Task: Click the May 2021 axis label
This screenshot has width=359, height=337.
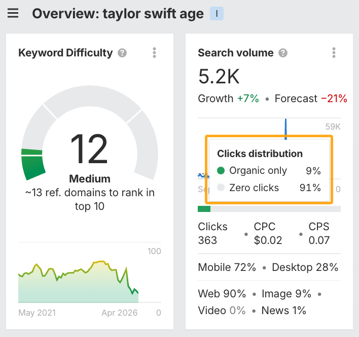Action: point(37,313)
